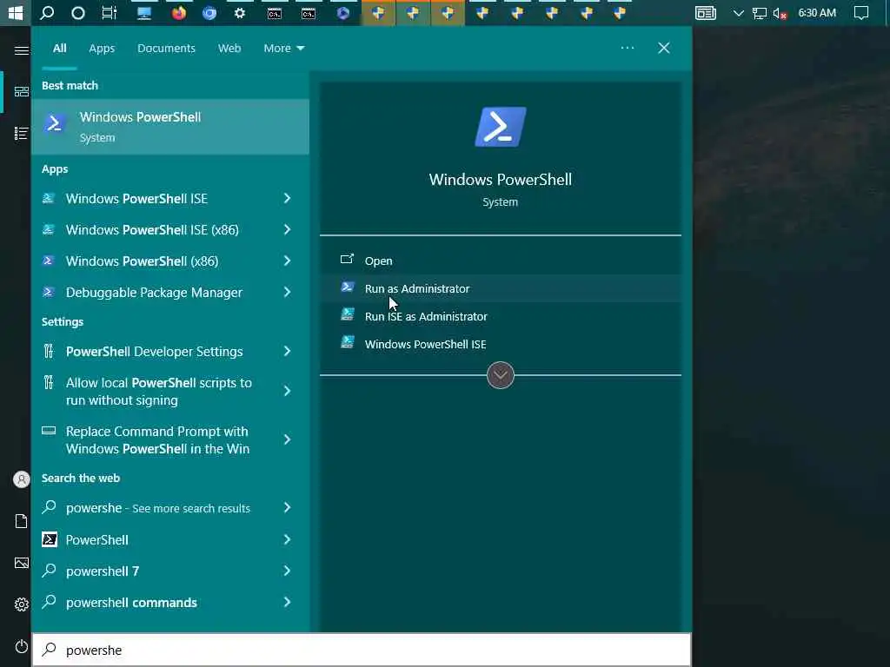Expand chevron for Replace Command Prompt setting
This screenshot has width=890, height=667.
coord(287,439)
